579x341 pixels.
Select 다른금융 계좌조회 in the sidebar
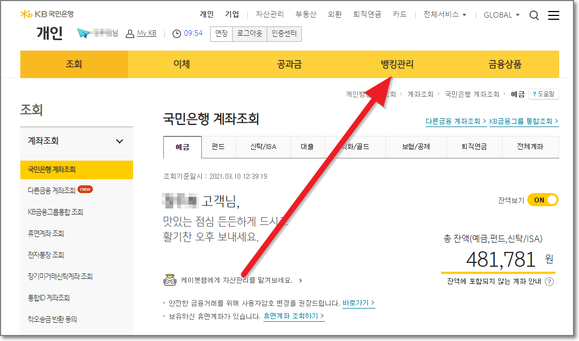click(x=52, y=191)
